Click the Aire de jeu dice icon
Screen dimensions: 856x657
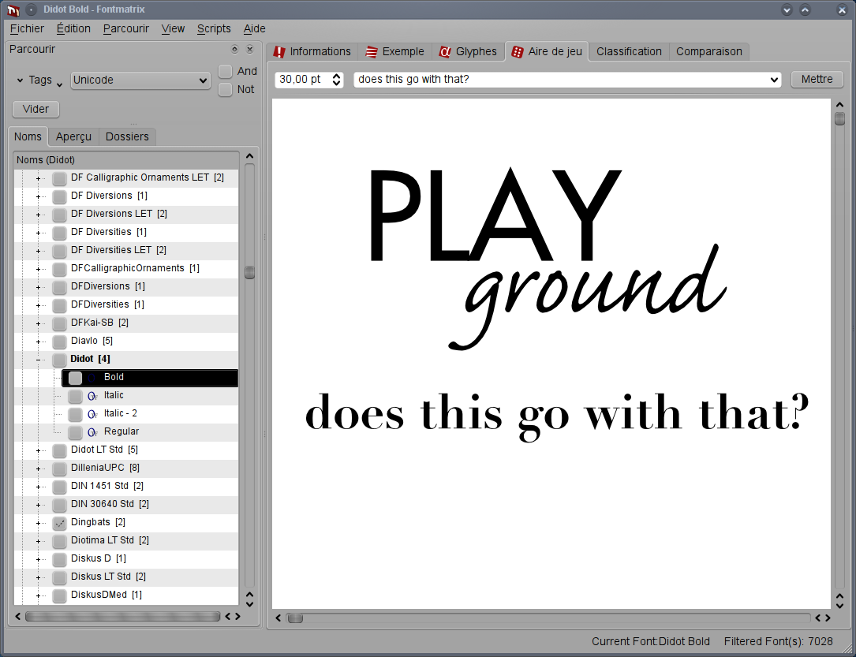pos(517,52)
